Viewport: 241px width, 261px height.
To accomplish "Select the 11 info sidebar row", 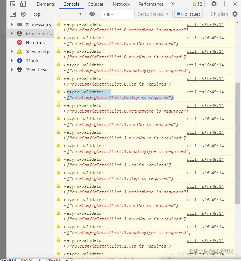I will (x=30, y=61).
